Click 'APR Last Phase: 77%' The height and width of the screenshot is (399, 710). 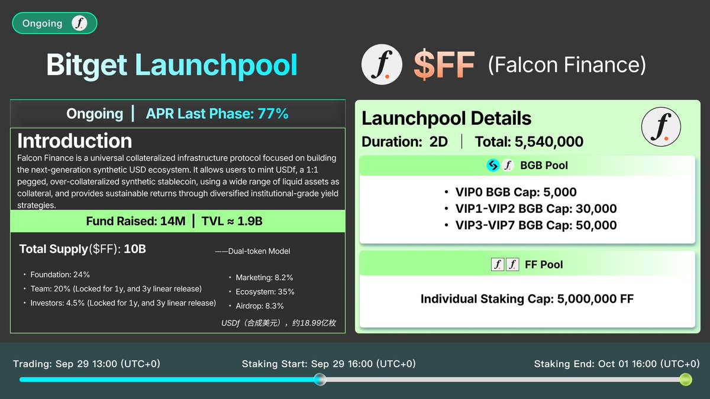[217, 113]
